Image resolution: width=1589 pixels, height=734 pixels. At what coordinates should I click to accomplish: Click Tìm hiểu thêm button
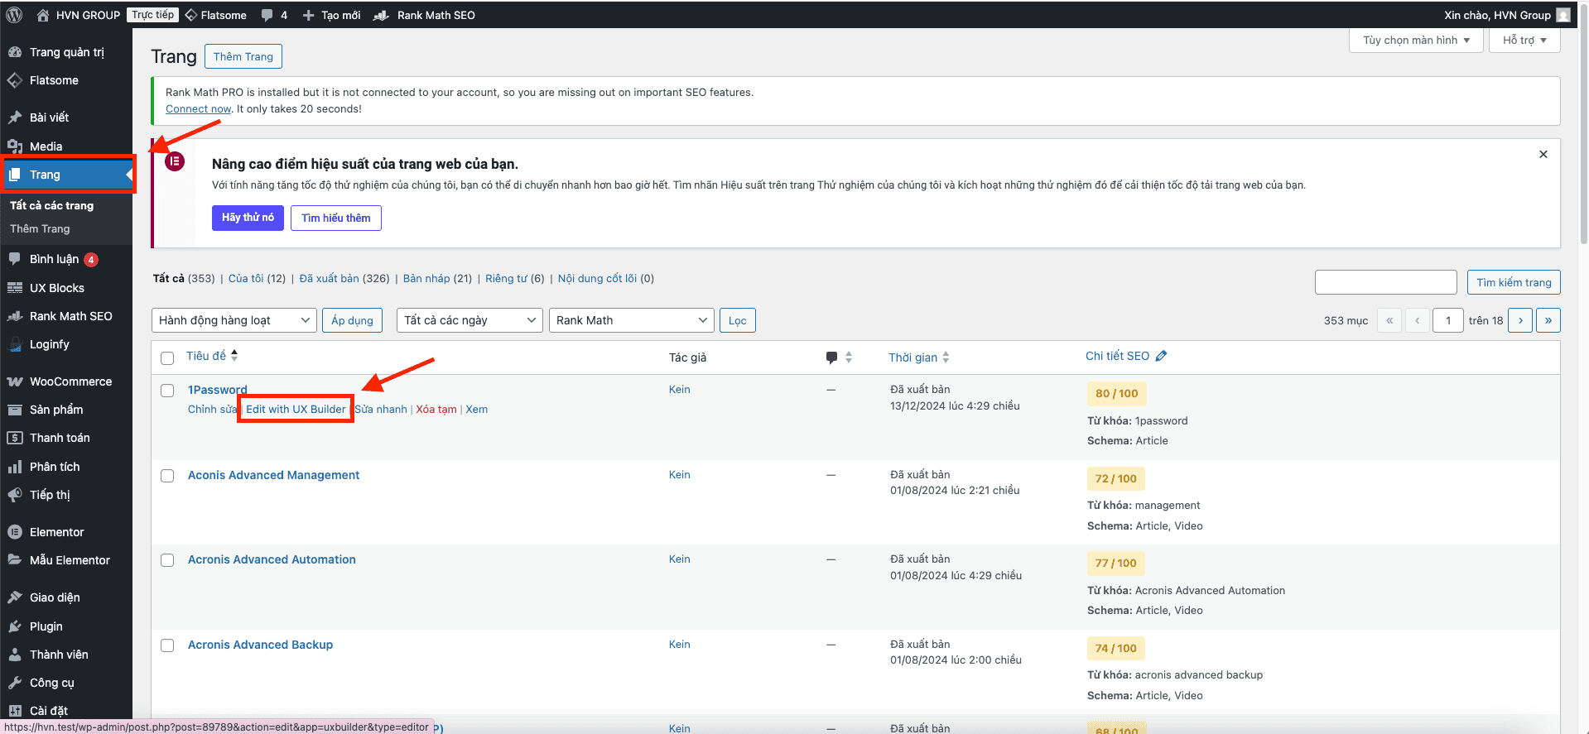[336, 218]
